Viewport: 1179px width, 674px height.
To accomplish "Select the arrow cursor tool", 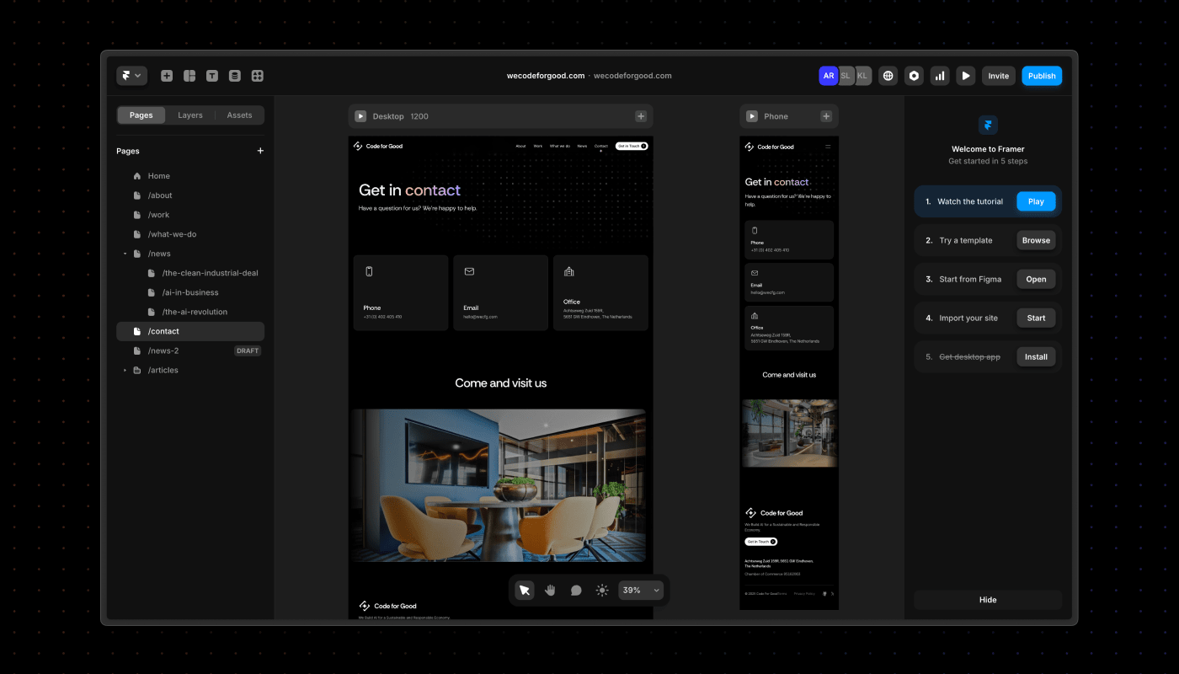I will click(x=525, y=591).
